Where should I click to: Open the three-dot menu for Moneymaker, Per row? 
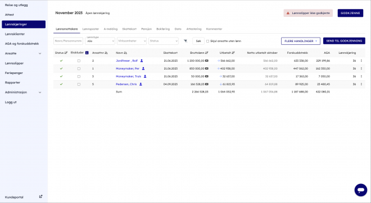coord(361,68)
